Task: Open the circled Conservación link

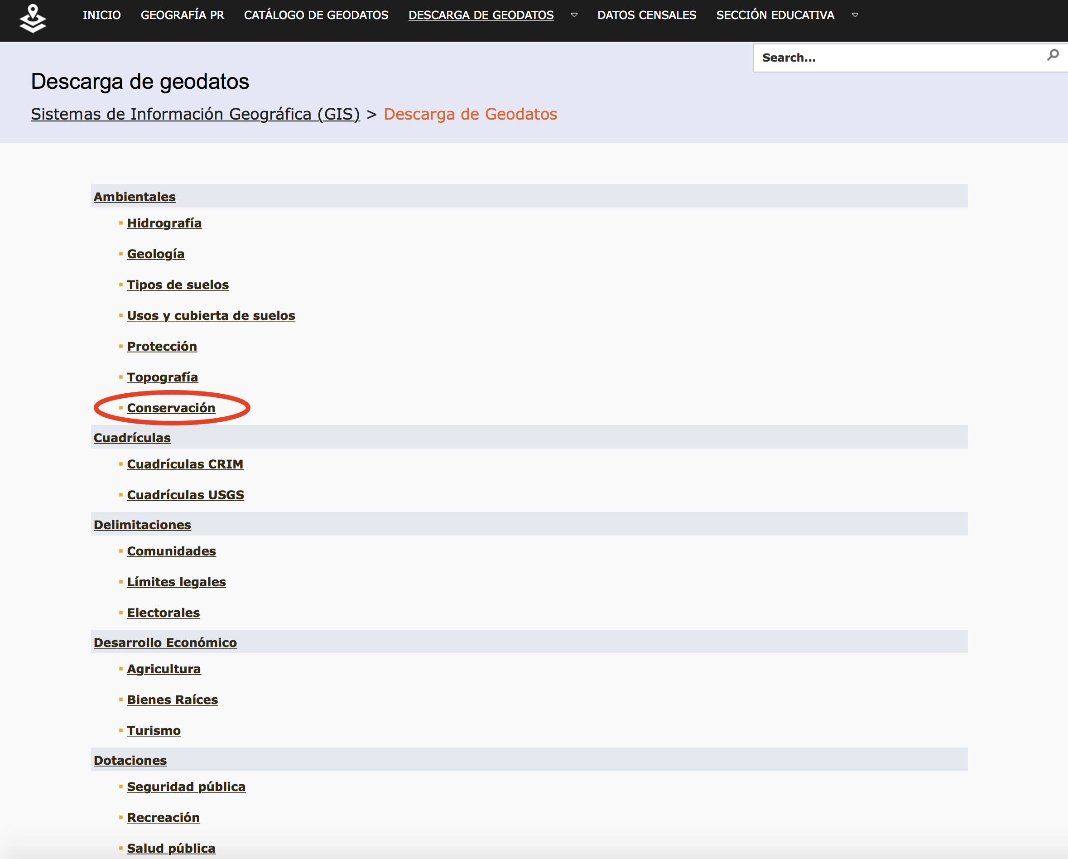Action: [x=171, y=408]
